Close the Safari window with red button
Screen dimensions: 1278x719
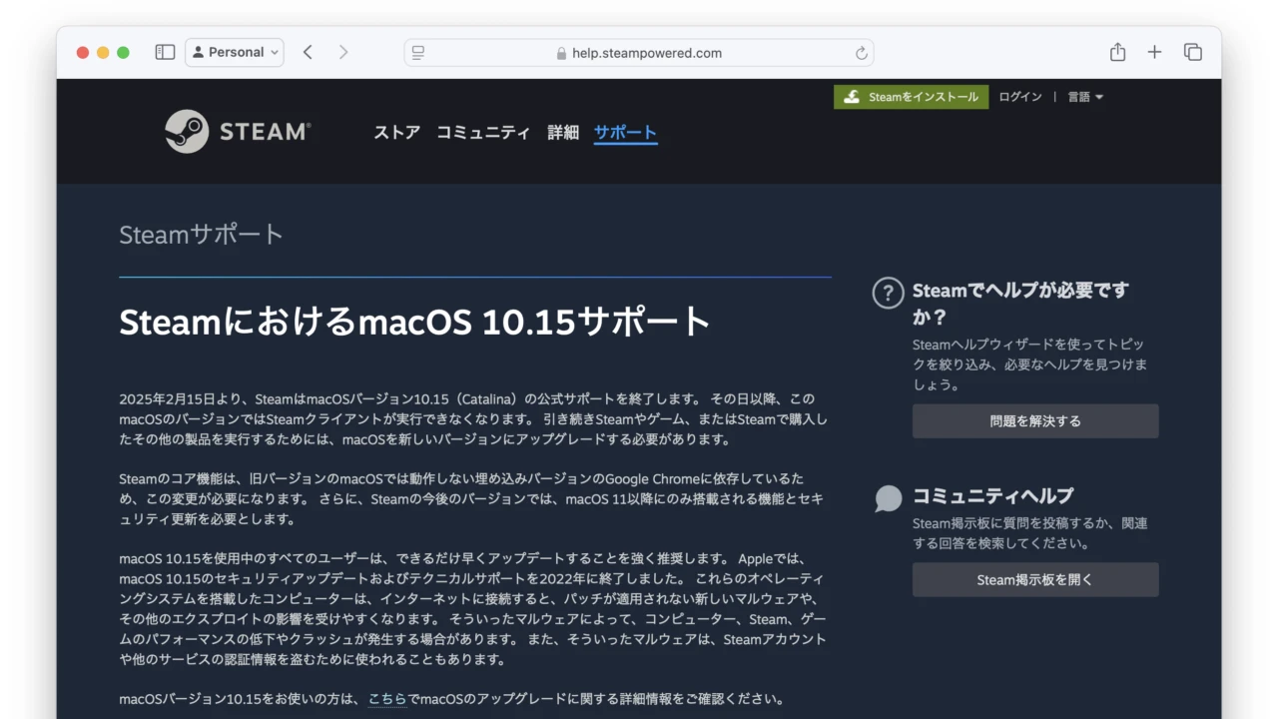(83, 52)
